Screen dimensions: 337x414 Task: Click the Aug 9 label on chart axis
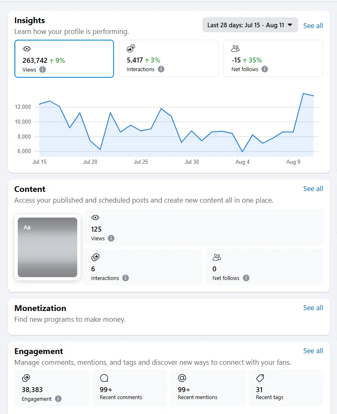(x=293, y=162)
